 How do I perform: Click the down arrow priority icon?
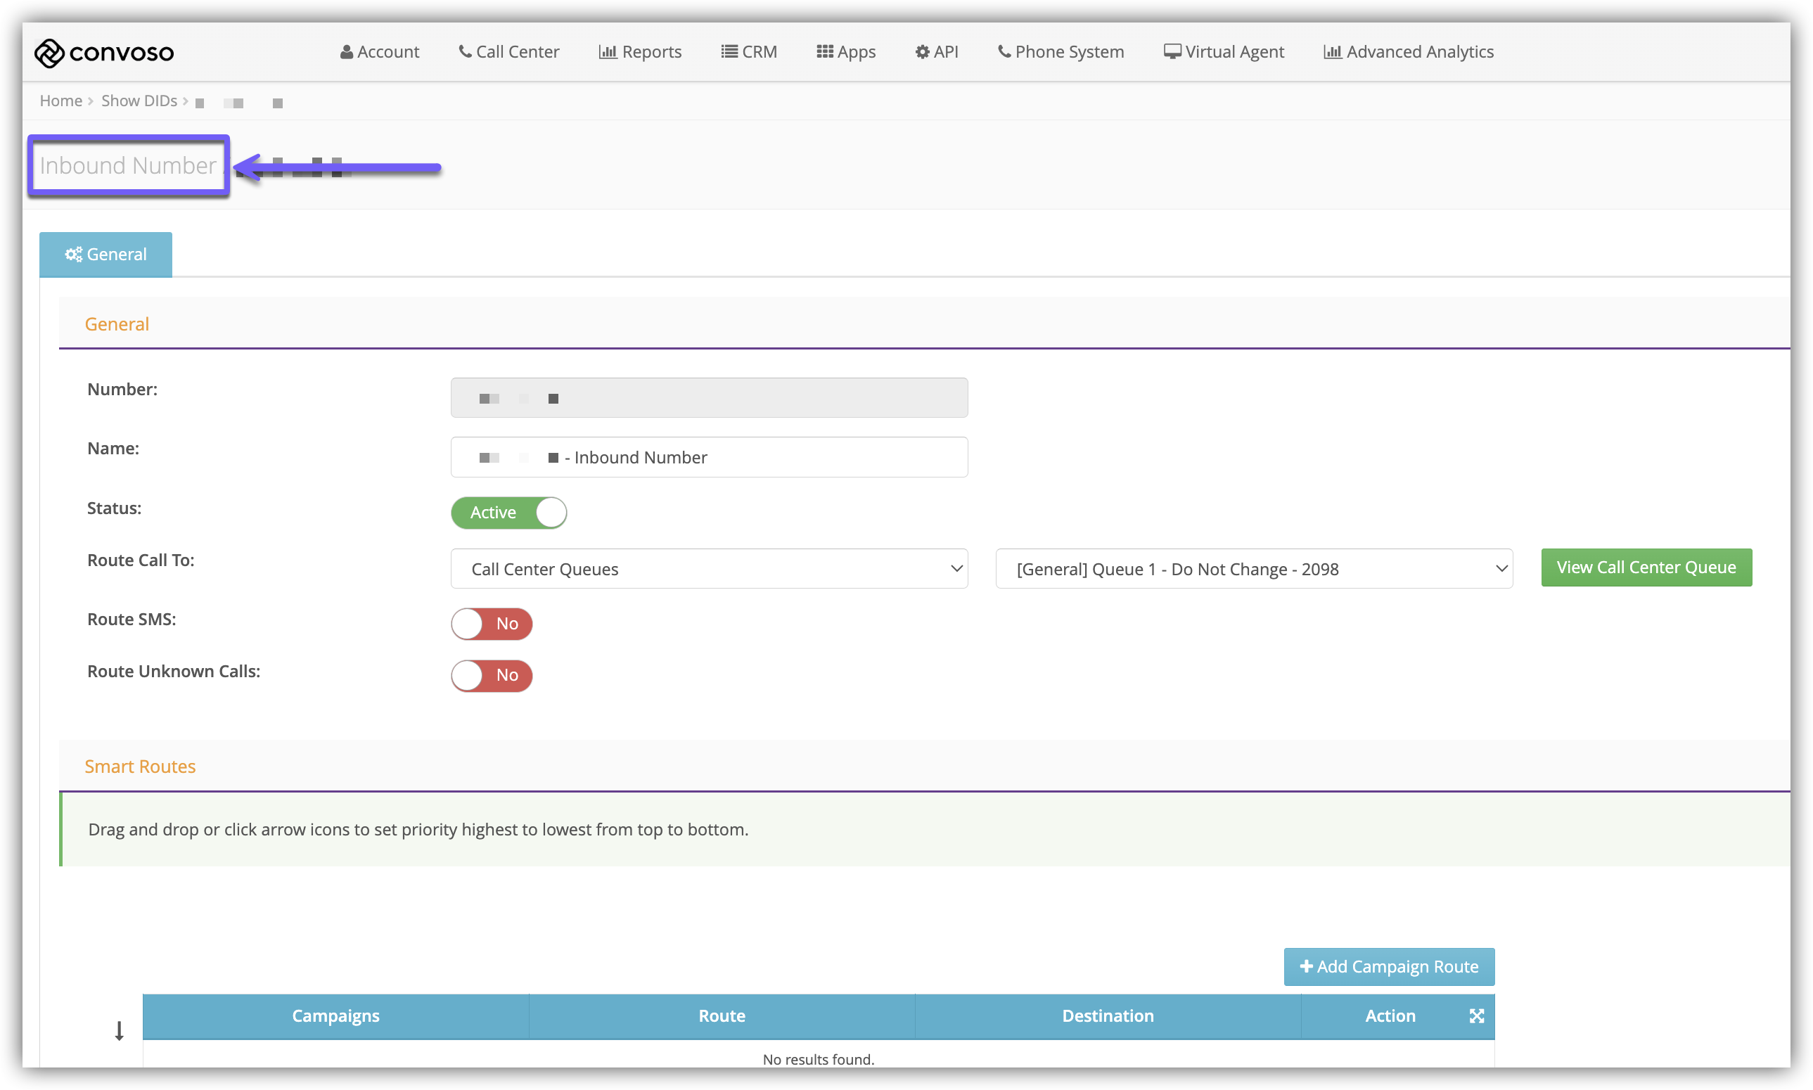(119, 1031)
